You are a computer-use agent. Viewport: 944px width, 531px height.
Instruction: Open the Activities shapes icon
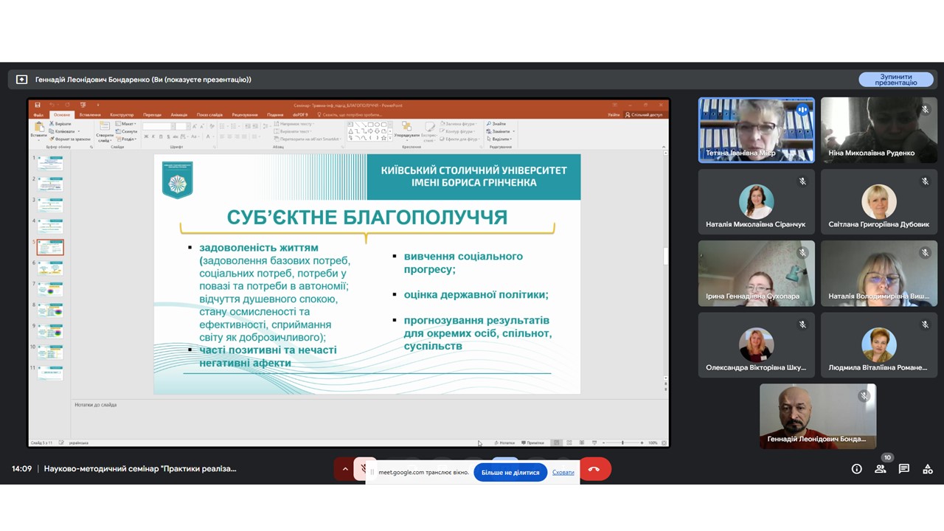click(928, 469)
